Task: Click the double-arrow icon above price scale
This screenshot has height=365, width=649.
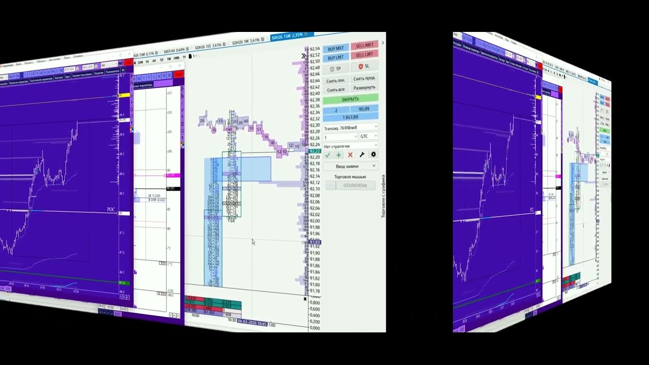Action: click(304, 56)
